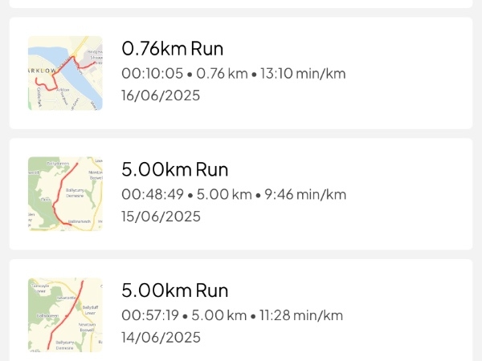
Task: Open map thumbnail of 15/06/2025 run
Action: coord(65,194)
